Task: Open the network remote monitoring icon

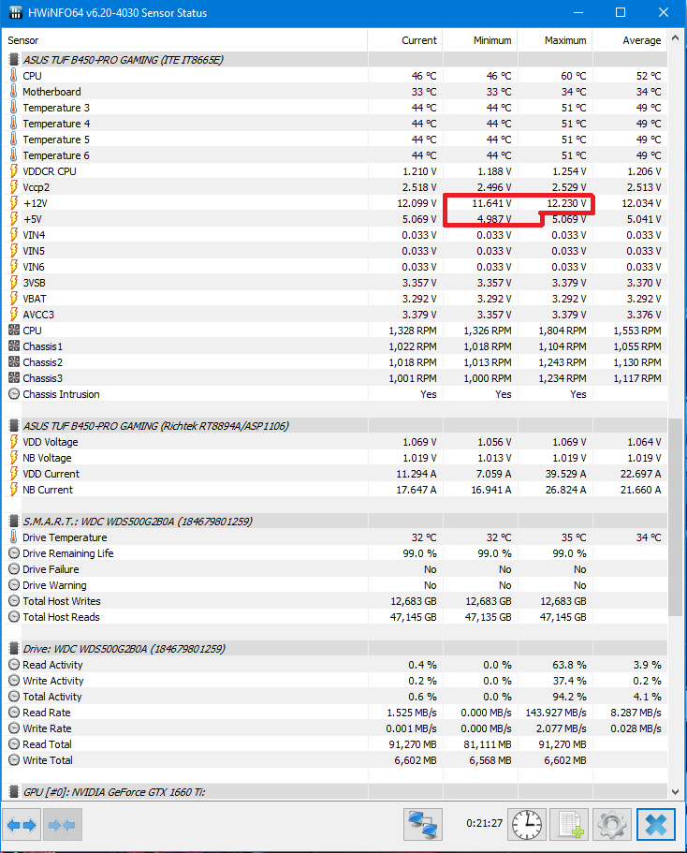Action: pyautogui.click(x=422, y=825)
